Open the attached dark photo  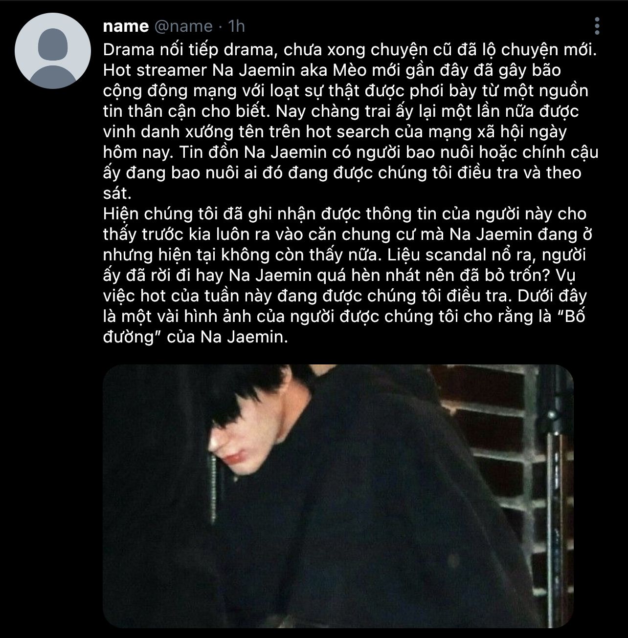pos(338,496)
